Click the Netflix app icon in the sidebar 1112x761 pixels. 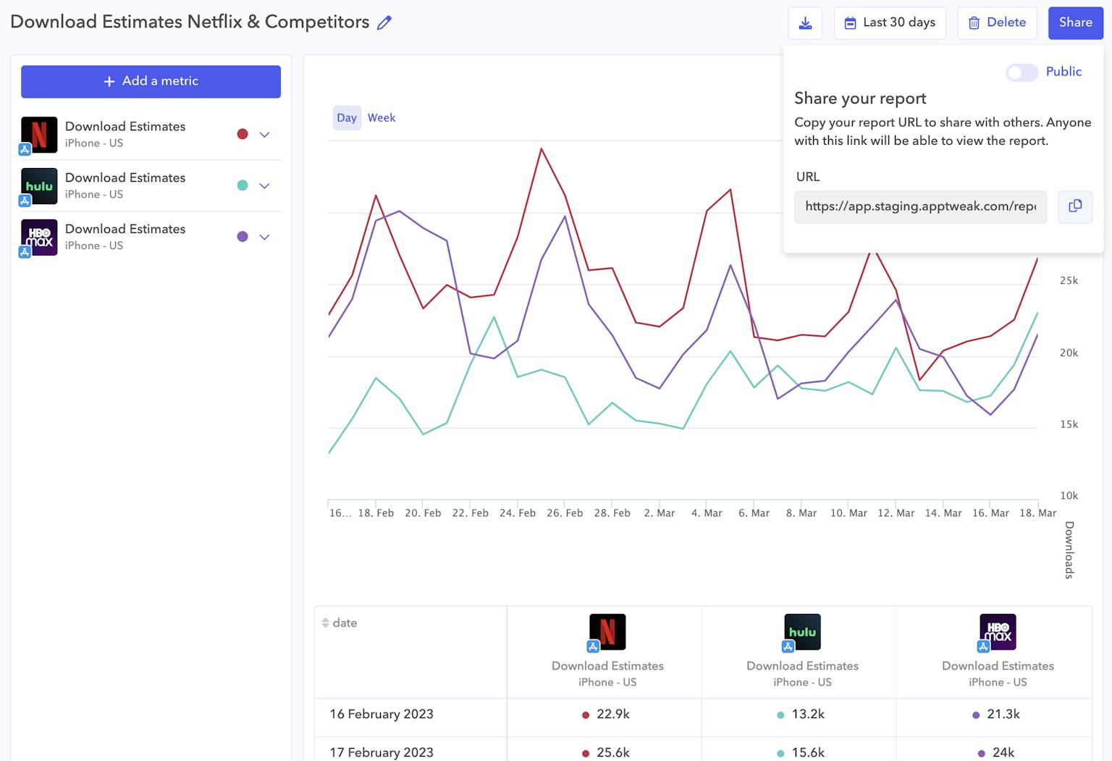[x=39, y=134]
